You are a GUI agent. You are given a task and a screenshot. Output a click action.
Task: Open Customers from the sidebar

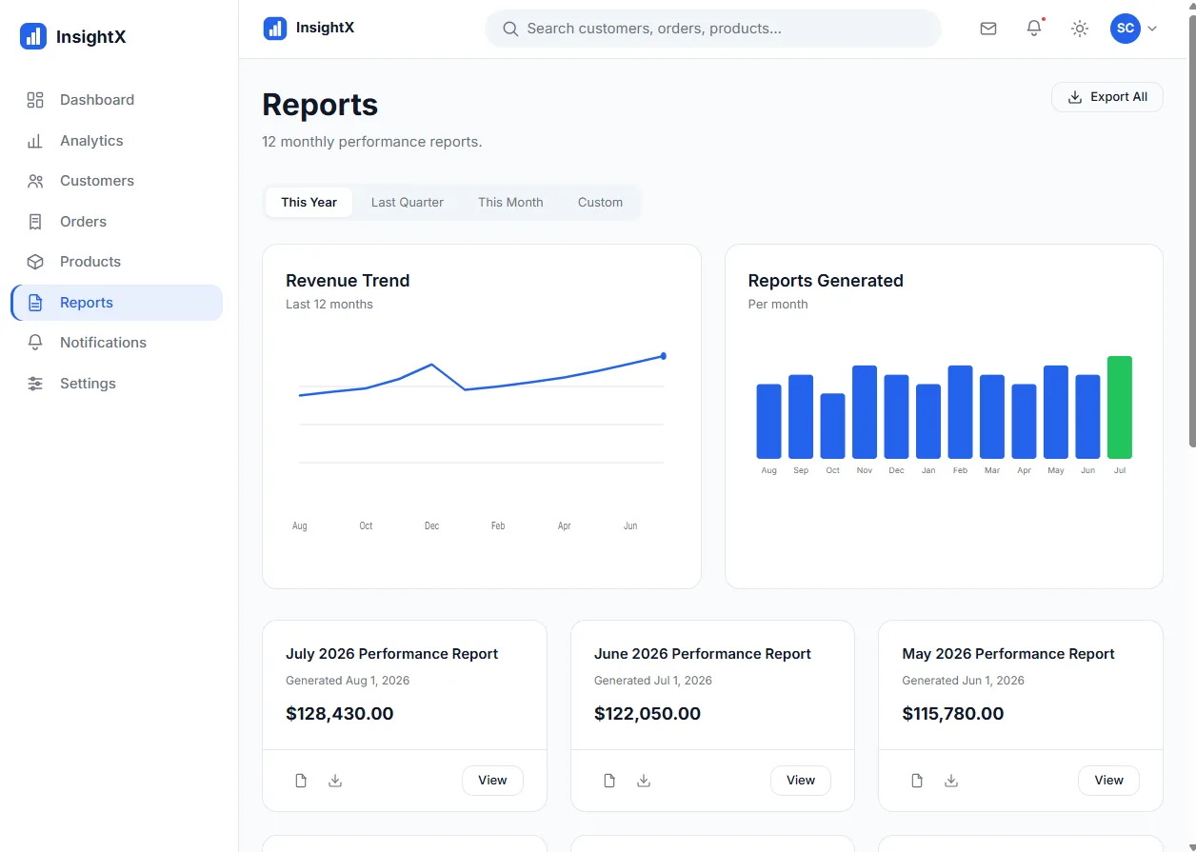tap(116, 181)
